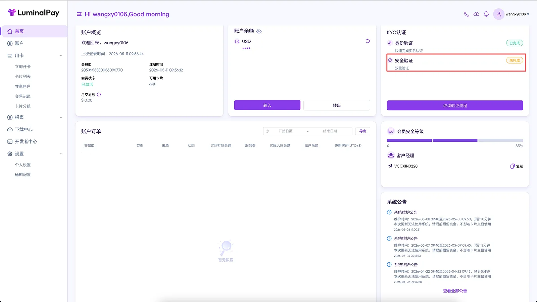Open 个人设置 in the sidebar
The height and width of the screenshot is (302, 537).
[23, 165]
